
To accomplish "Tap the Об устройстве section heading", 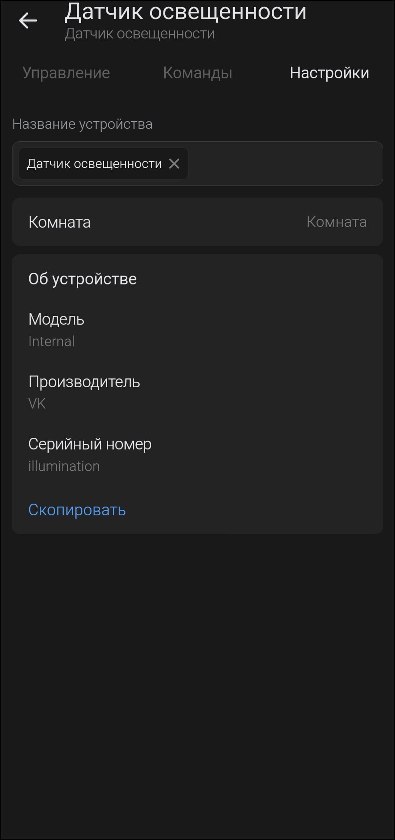I will [x=83, y=279].
